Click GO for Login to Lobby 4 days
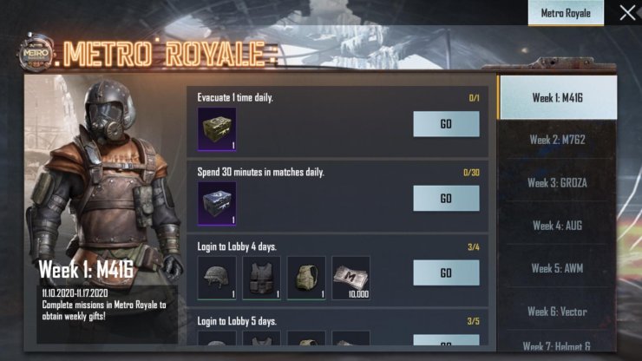 click(x=446, y=272)
